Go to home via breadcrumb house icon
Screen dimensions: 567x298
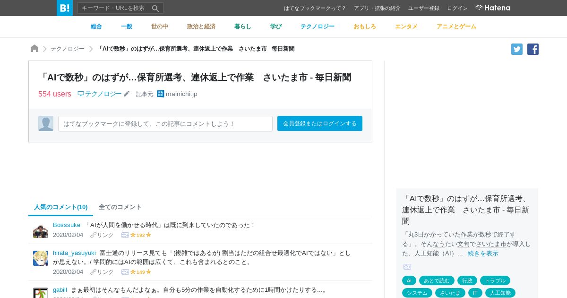34,49
